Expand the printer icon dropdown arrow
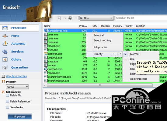The image size is (167, 121). (76, 18)
